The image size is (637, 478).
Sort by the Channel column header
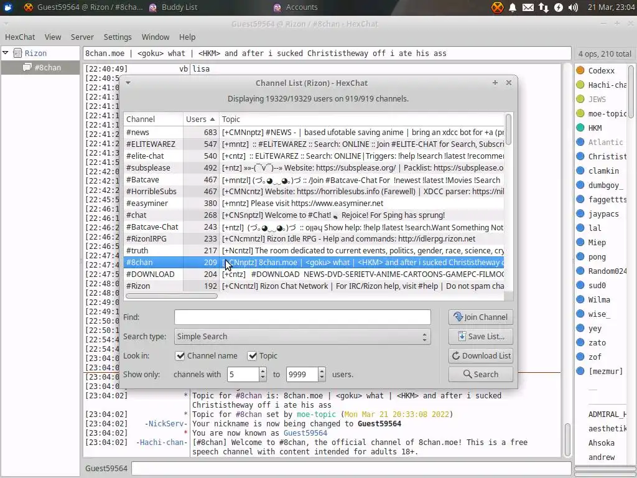click(153, 119)
